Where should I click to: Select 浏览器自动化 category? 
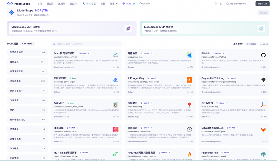coord(27,52)
